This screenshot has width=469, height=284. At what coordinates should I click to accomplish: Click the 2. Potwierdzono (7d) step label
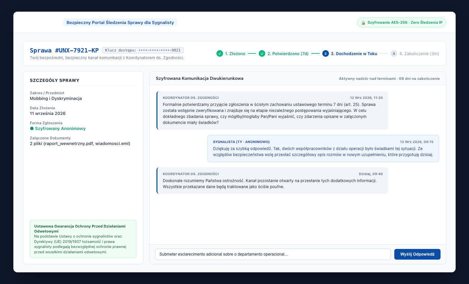click(288, 53)
